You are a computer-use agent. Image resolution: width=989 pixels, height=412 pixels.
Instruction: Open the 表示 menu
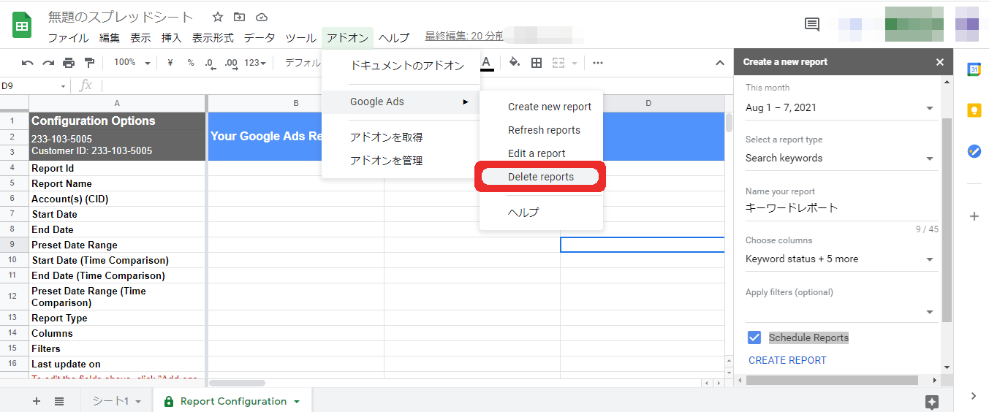(x=141, y=38)
